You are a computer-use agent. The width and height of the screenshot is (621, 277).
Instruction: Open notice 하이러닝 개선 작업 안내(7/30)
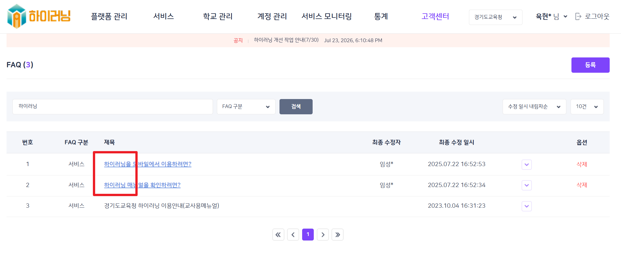click(x=286, y=40)
